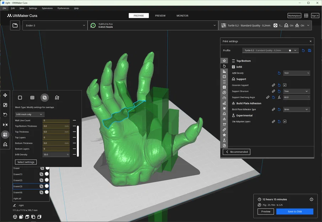Open Speed gauge category in settings sidebar
Viewport: 322px width, 222px height.
224,98
